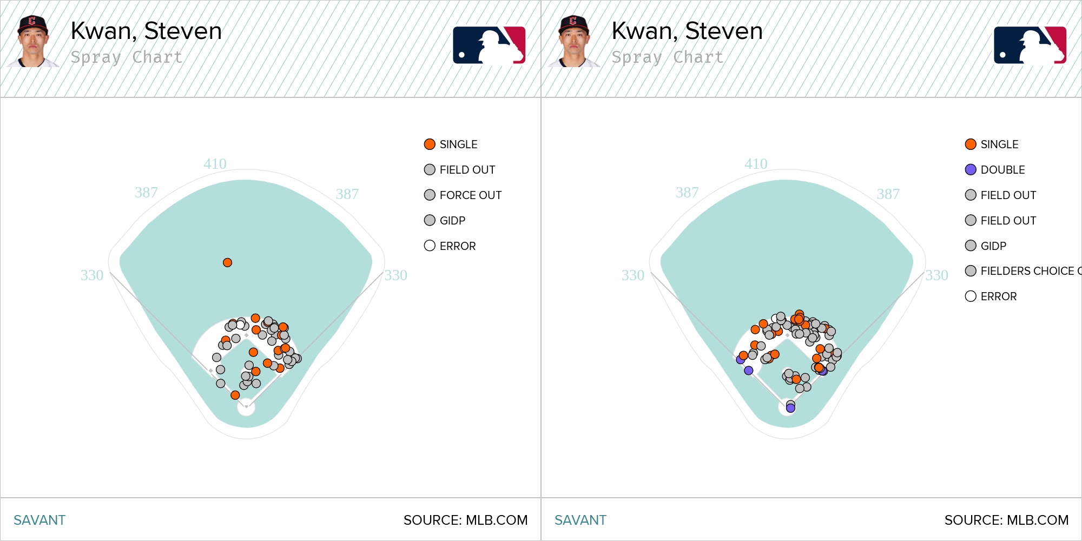Click the MLB logo in left chart

489,45
